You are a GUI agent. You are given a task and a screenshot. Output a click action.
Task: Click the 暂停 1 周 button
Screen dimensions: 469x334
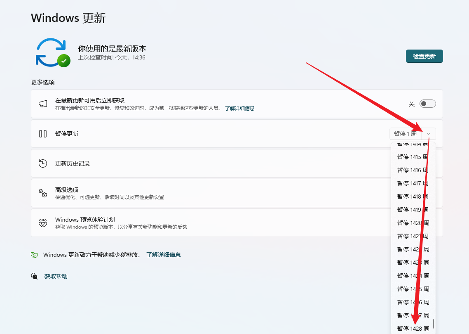[x=405, y=134]
